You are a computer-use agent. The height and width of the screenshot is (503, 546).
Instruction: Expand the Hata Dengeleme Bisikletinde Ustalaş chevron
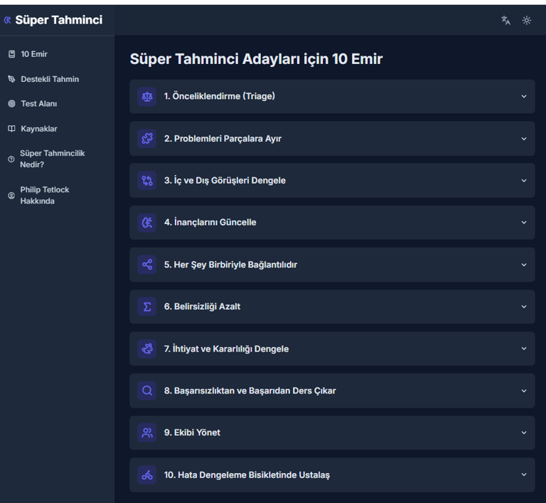pyautogui.click(x=524, y=475)
